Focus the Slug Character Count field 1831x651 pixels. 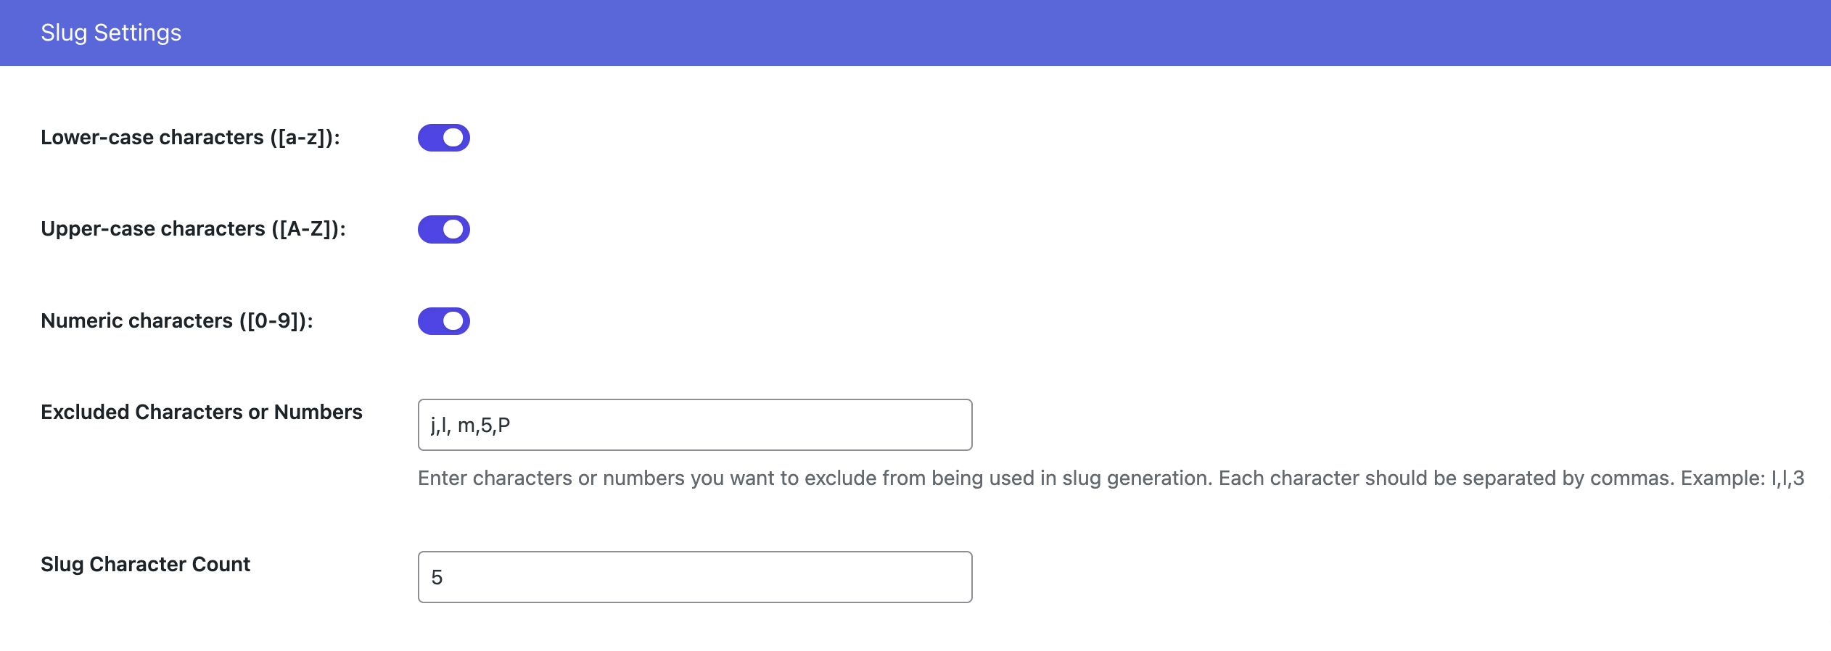coord(694,577)
